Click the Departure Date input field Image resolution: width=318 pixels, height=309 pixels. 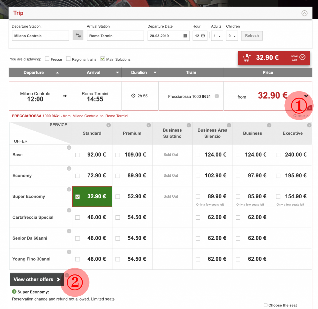[x=169, y=36]
